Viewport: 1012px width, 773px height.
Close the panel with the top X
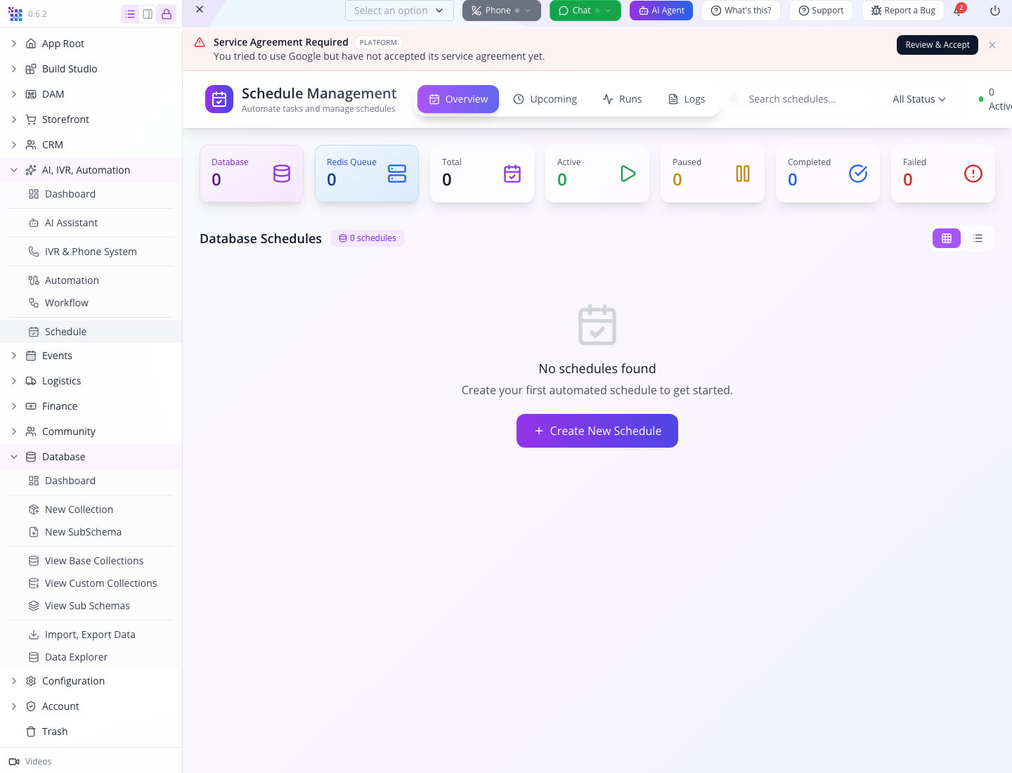(x=200, y=9)
